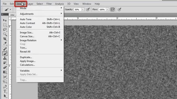Toggle tablet pressure for opacity

click(x=88, y=10)
